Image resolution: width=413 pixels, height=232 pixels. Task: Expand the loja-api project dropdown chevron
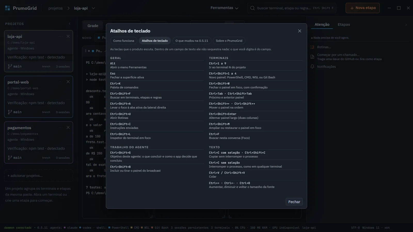[93, 8]
